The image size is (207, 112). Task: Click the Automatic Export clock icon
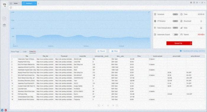(155, 35)
